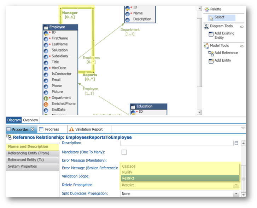Click the Employee entity header icon
257x208 pixels.
point(46,27)
